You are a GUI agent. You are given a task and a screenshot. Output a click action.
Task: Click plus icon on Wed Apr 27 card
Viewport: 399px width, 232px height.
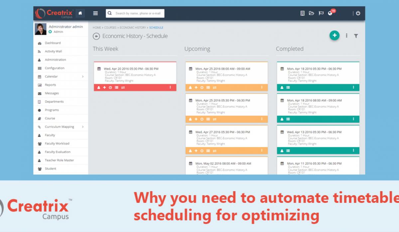click(196, 151)
